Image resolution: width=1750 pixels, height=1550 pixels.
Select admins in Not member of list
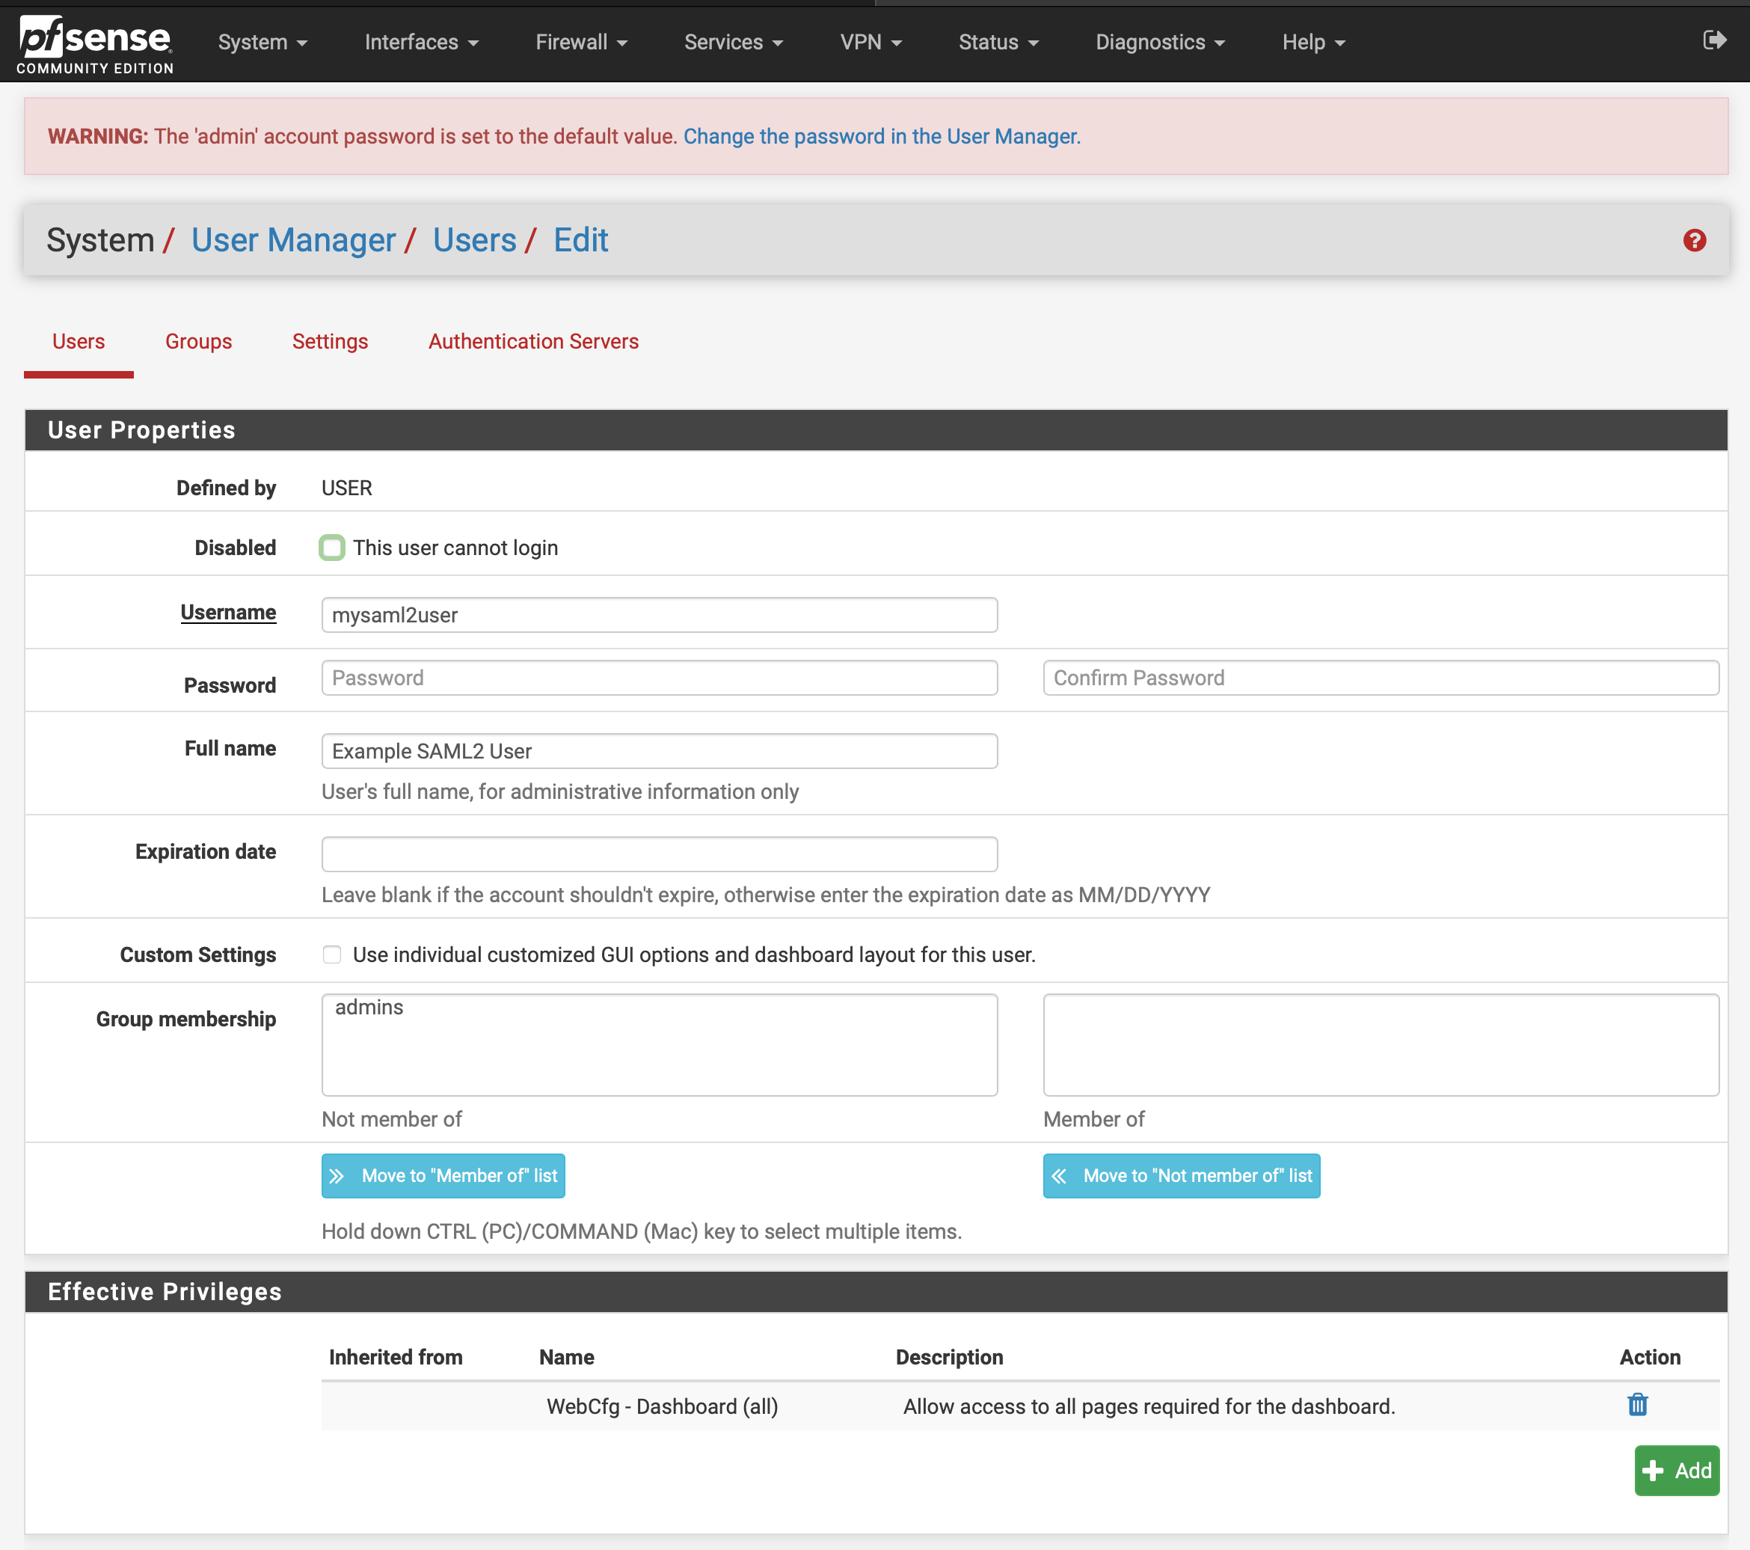[369, 1008]
